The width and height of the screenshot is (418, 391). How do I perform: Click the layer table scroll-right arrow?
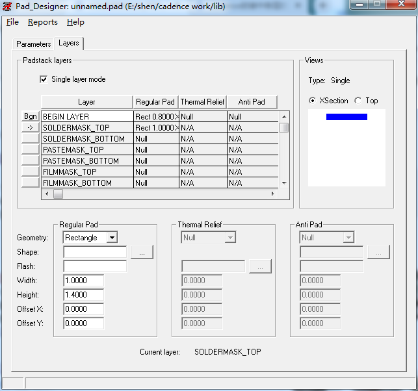(x=273, y=194)
